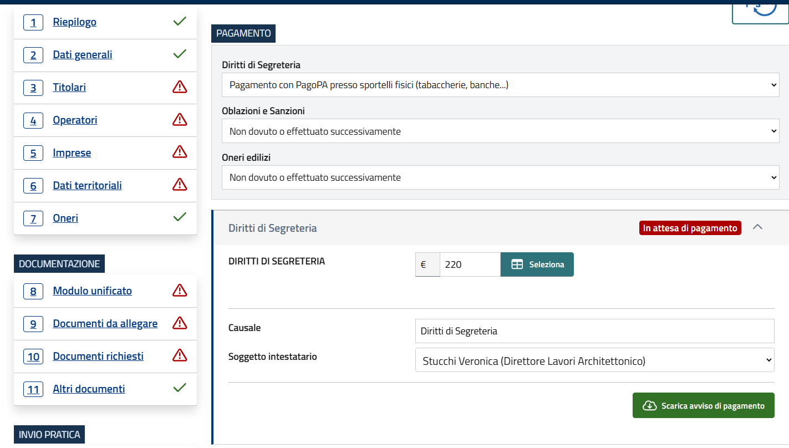This screenshot has height=448, width=789.
Task: Open the Oneri edilizi dropdown
Action: tap(500, 177)
